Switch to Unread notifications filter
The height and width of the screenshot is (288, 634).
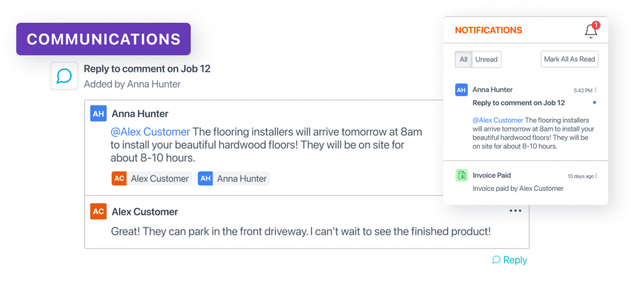pyautogui.click(x=487, y=59)
